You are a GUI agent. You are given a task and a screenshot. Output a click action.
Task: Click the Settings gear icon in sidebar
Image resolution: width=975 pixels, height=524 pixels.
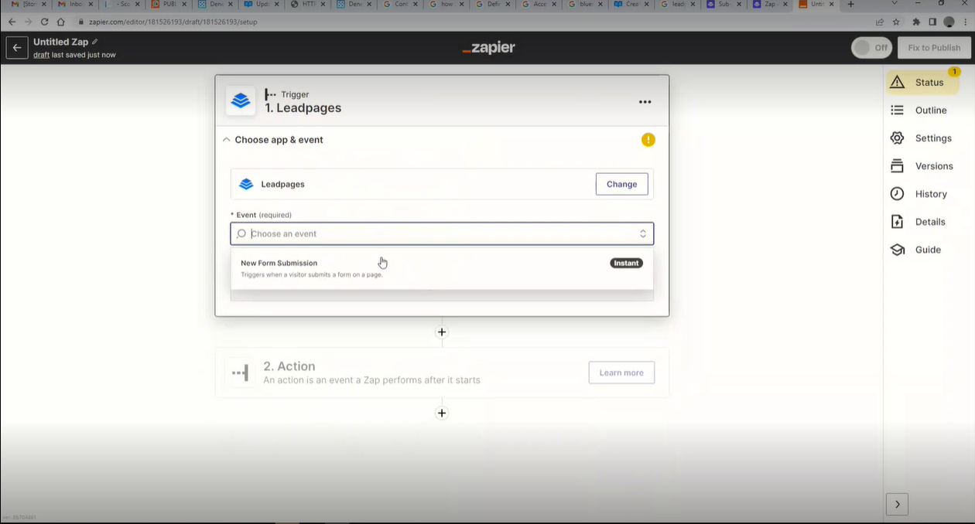coord(897,138)
